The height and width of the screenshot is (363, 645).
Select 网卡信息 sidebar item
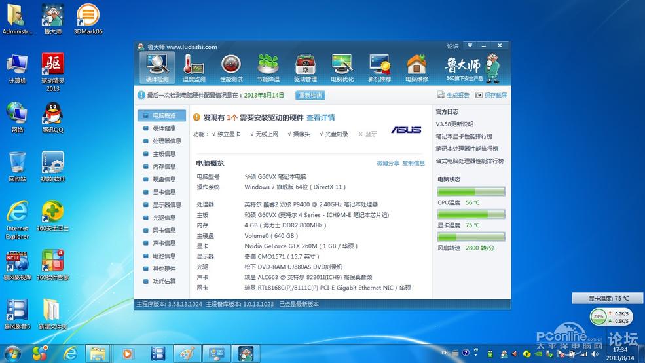tap(162, 231)
